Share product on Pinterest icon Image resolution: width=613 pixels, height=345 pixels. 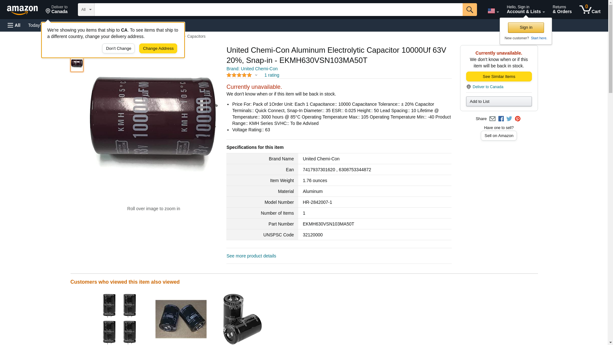point(518,119)
